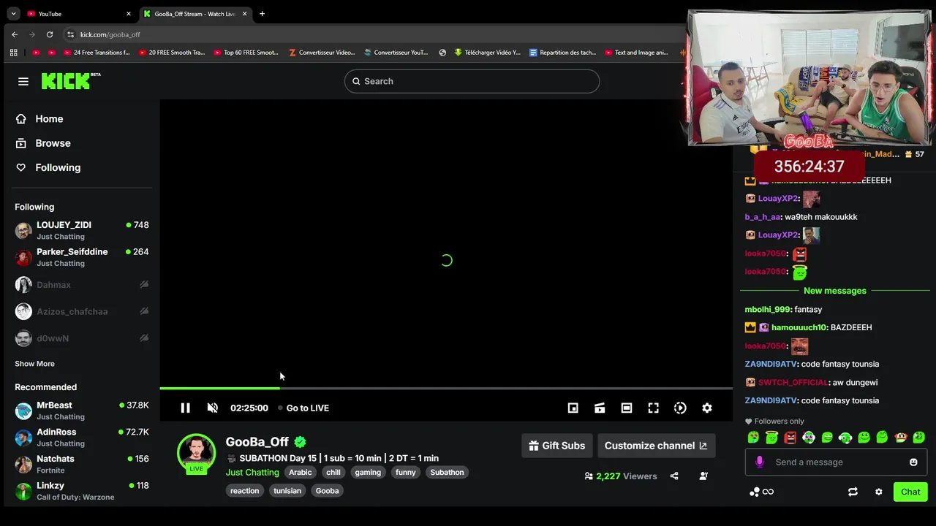Open chat settings gear
The image size is (936, 526).
coord(879,492)
